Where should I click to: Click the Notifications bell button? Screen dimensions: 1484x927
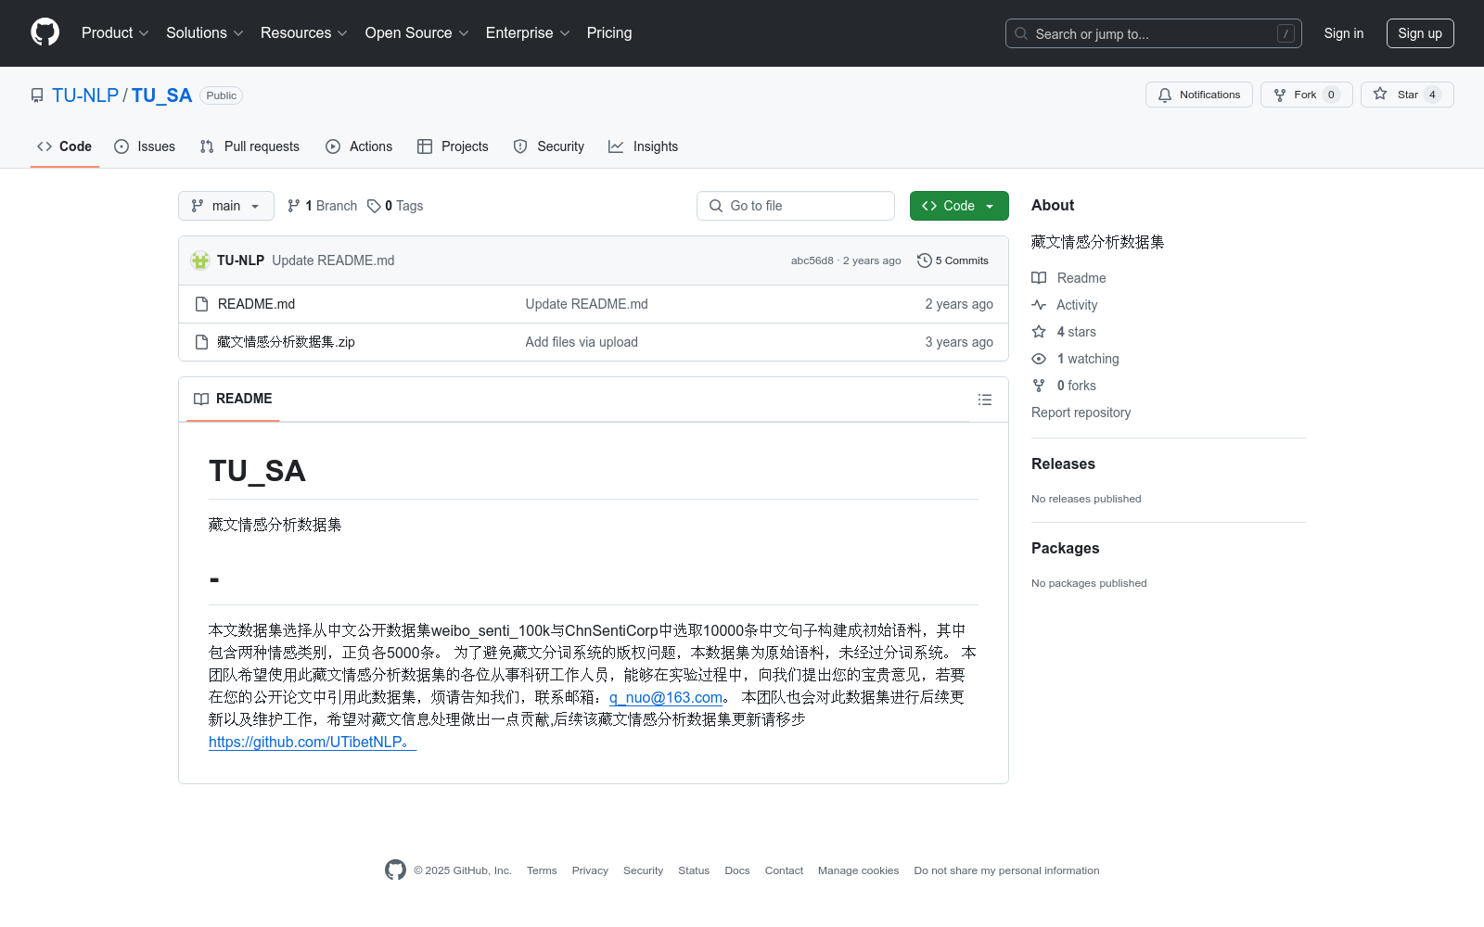pos(1198,95)
